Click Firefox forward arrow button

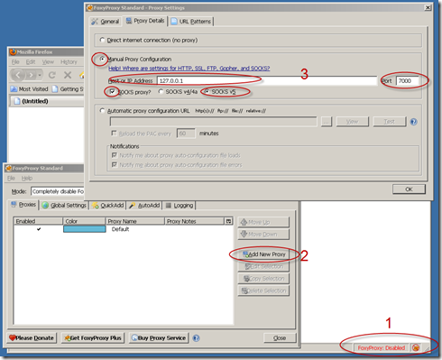pos(31,75)
